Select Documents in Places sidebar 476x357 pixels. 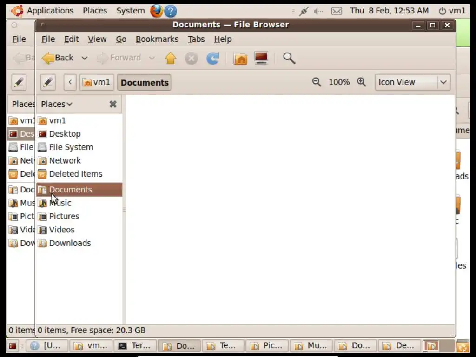(79, 190)
